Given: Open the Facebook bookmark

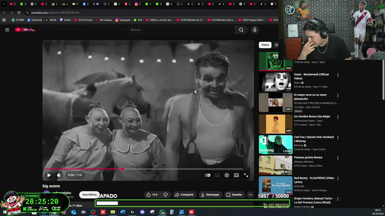Looking at the screenshot, I should pyautogui.click(x=34, y=20).
